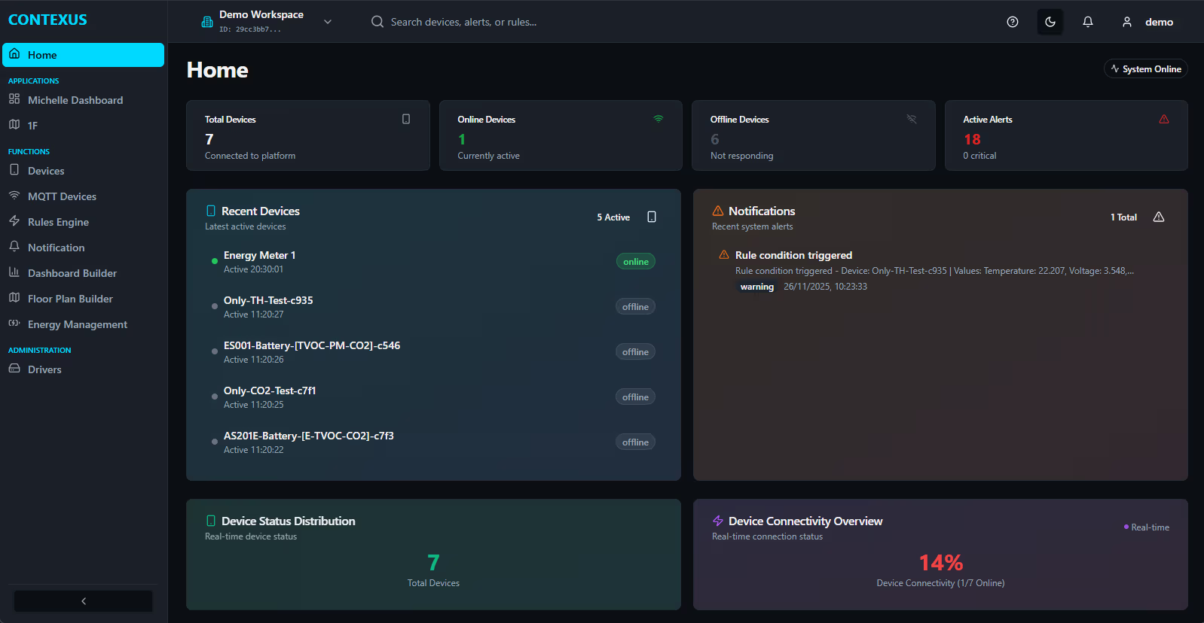
Task: Open the 1F floor plan application
Action: click(32, 126)
